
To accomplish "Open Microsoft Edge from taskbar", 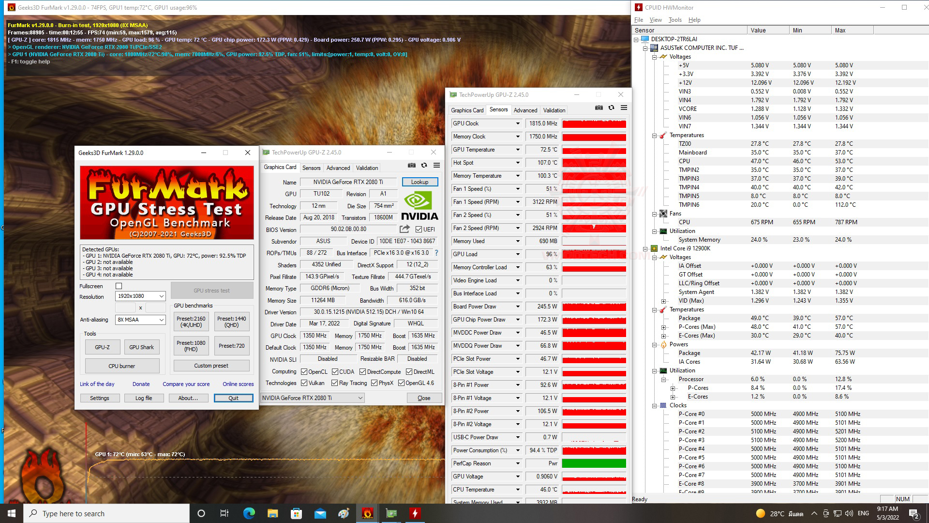I will coord(249,513).
